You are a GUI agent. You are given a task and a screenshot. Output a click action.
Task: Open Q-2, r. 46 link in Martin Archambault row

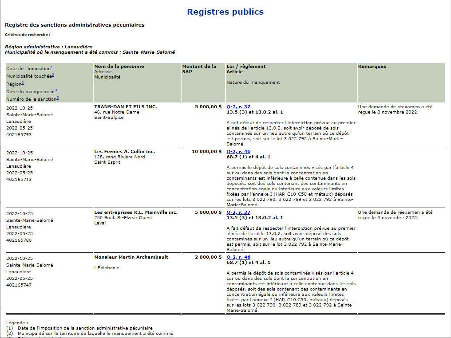(238, 257)
